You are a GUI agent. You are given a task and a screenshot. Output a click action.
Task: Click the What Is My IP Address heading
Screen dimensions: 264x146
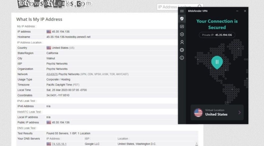click(x=39, y=19)
